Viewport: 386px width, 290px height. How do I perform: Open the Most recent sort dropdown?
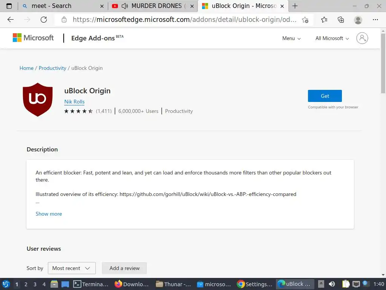coord(72,268)
